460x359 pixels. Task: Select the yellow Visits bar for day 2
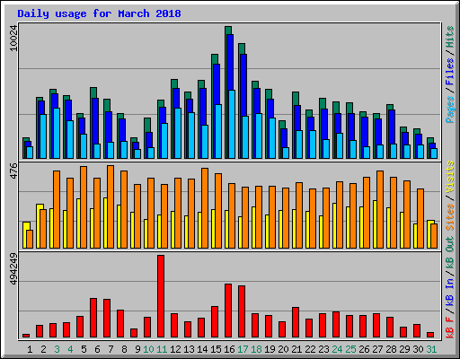[x=40, y=207]
